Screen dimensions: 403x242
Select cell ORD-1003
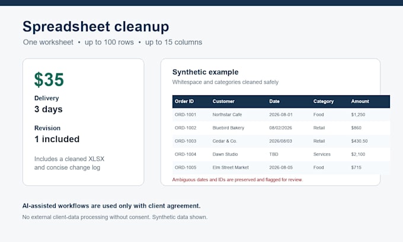click(x=185, y=141)
